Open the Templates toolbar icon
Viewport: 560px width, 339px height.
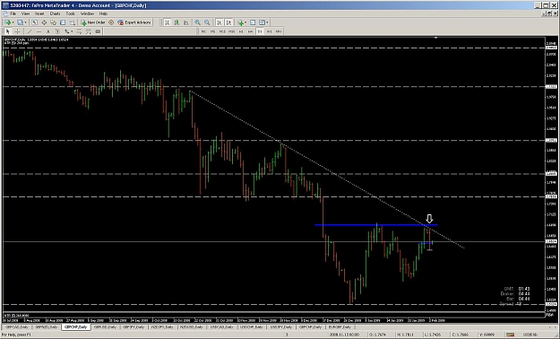coord(262,22)
